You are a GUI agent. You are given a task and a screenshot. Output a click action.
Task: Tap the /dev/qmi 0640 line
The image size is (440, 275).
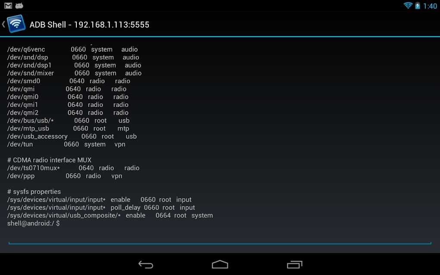(x=67, y=89)
